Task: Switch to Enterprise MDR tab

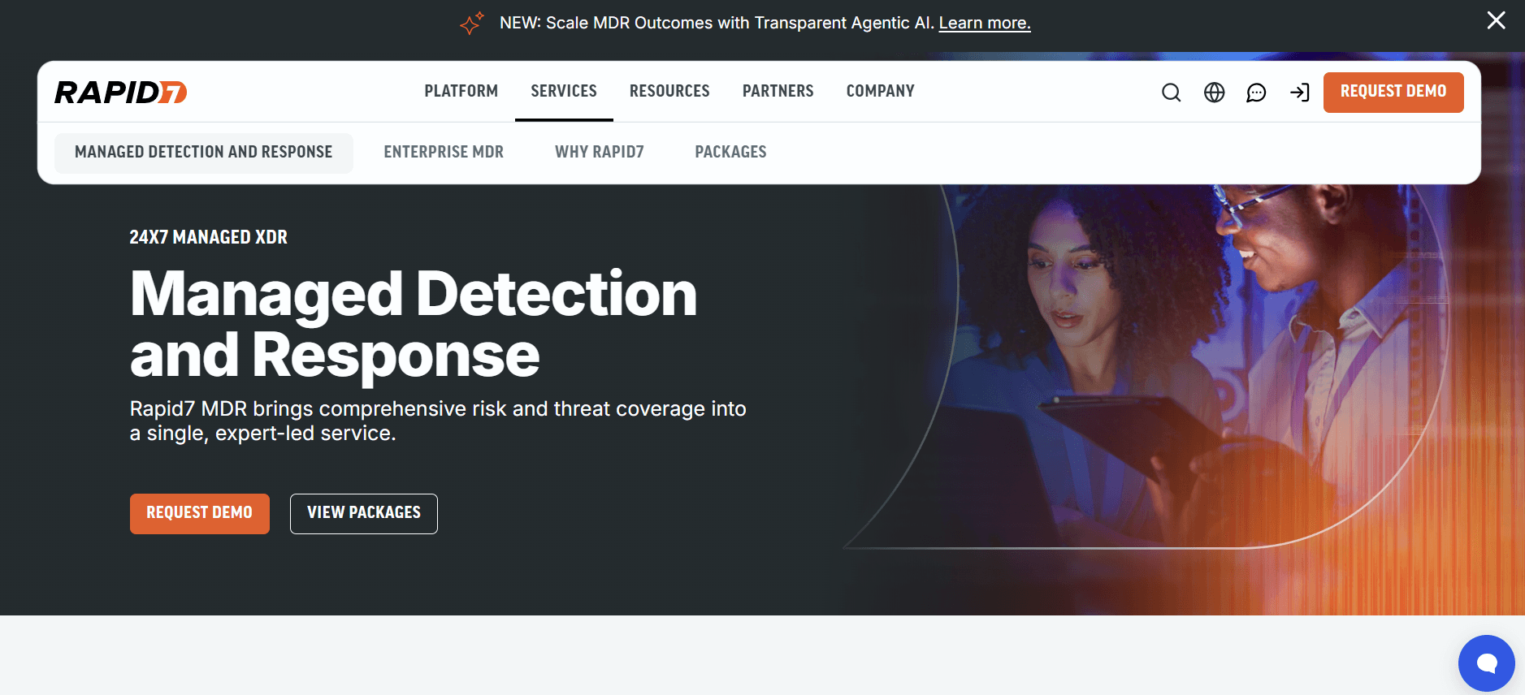Action: pyautogui.click(x=444, y=153)
